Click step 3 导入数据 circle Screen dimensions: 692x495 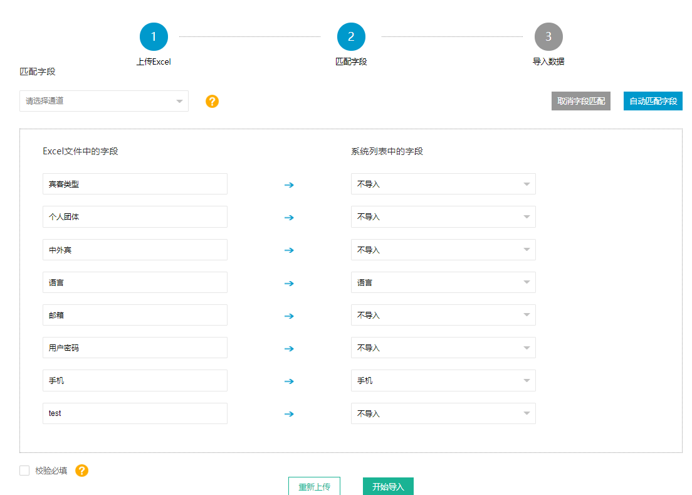click(x=548, y=37)
